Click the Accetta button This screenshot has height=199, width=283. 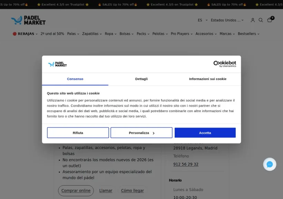(205, 133)
